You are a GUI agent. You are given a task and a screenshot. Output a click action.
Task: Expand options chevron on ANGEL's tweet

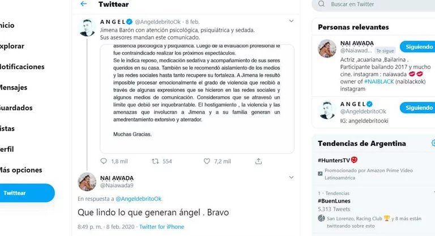291,21
